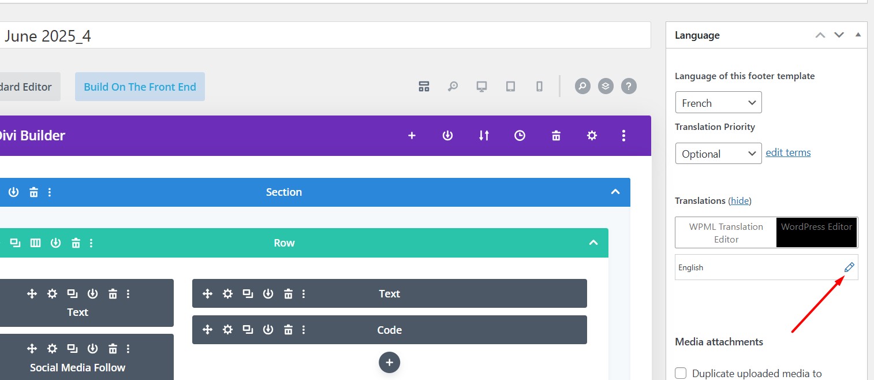This screenshot has width=874, height=380.
Task: Open gear settings in Divi Builder header
Action: point(592,135)
